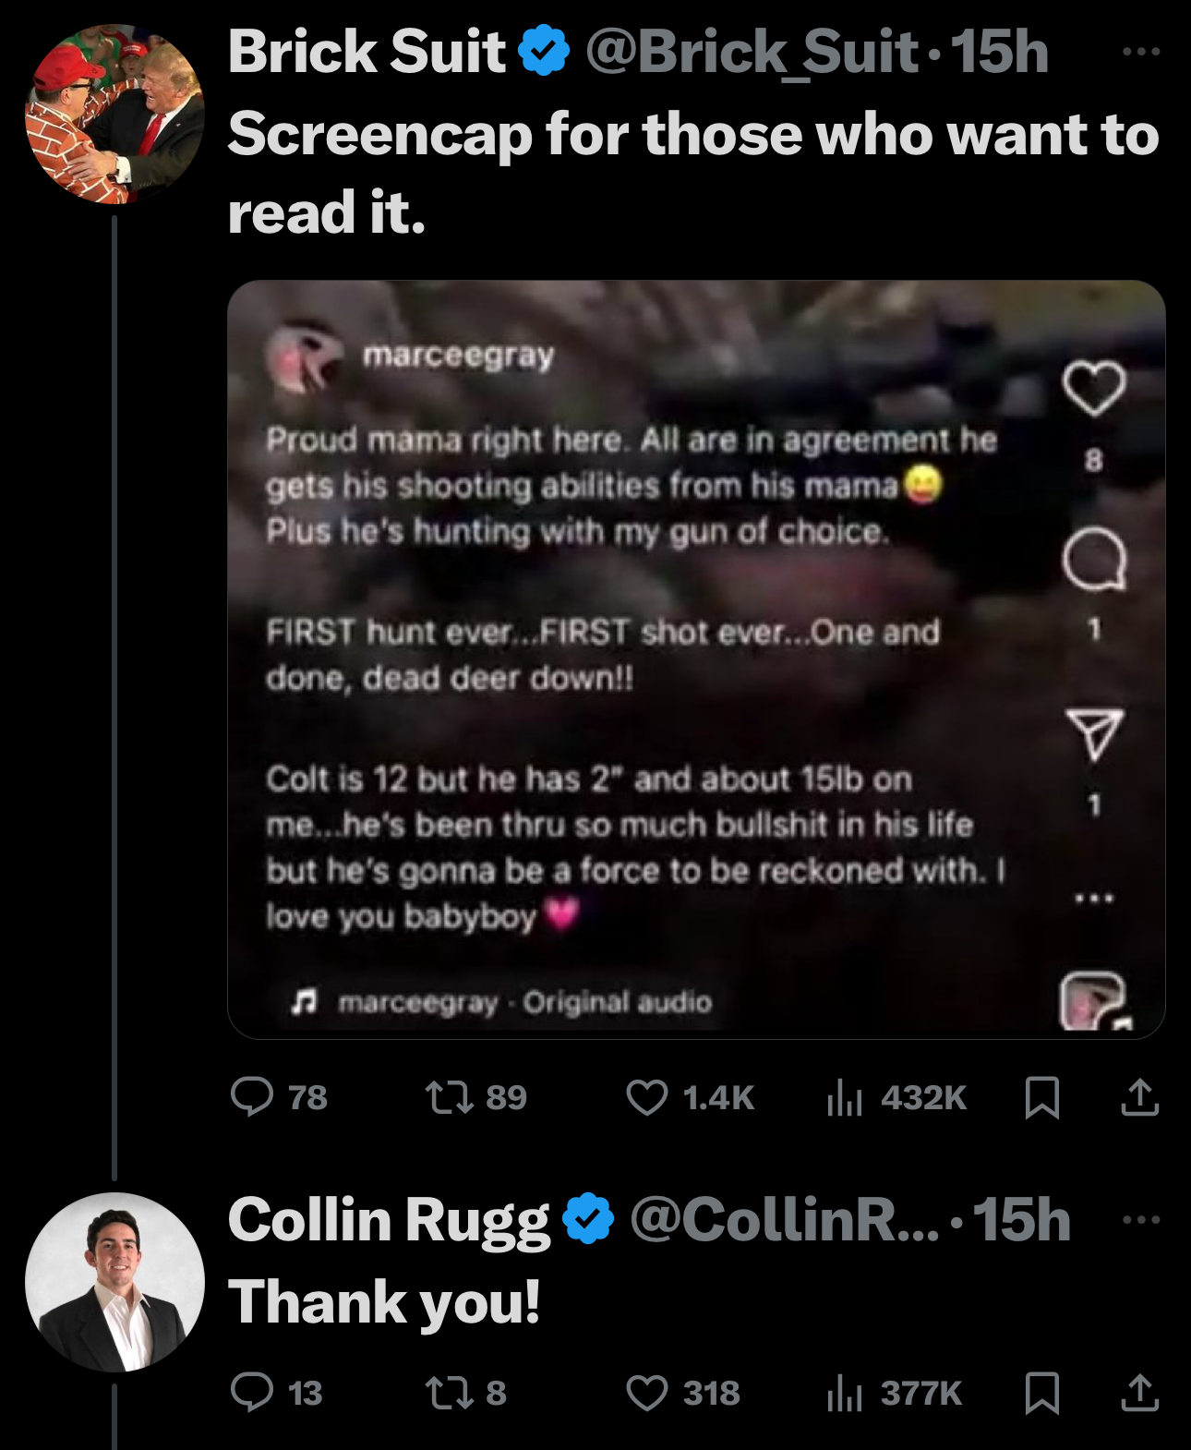Visit the @Brick_Suit handle link

(752, 52)
